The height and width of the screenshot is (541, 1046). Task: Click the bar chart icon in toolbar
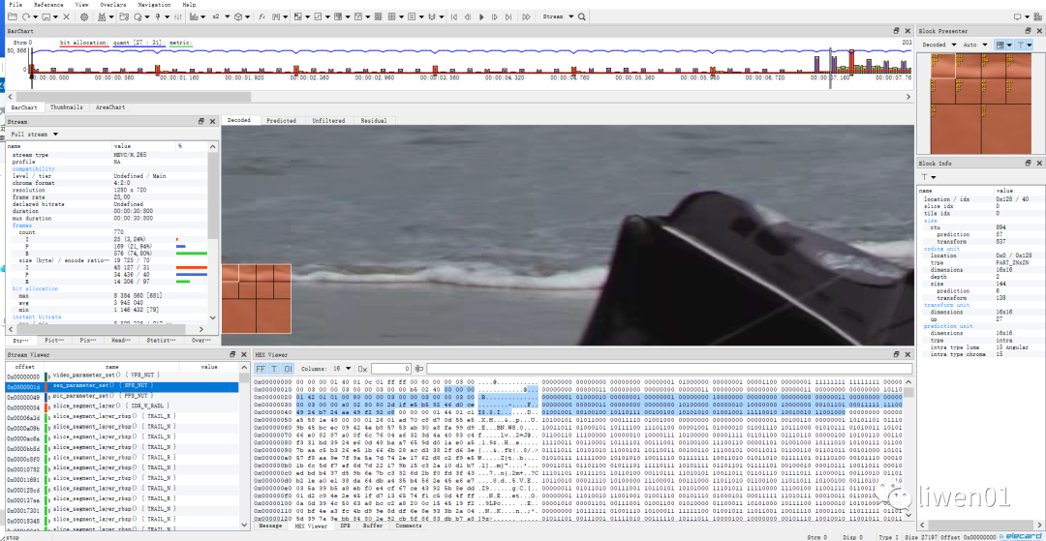(x=194, y=16)
